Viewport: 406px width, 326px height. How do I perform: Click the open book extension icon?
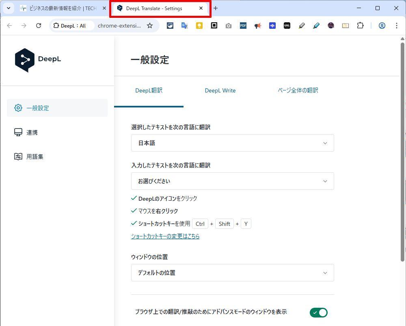pos(346,26)
